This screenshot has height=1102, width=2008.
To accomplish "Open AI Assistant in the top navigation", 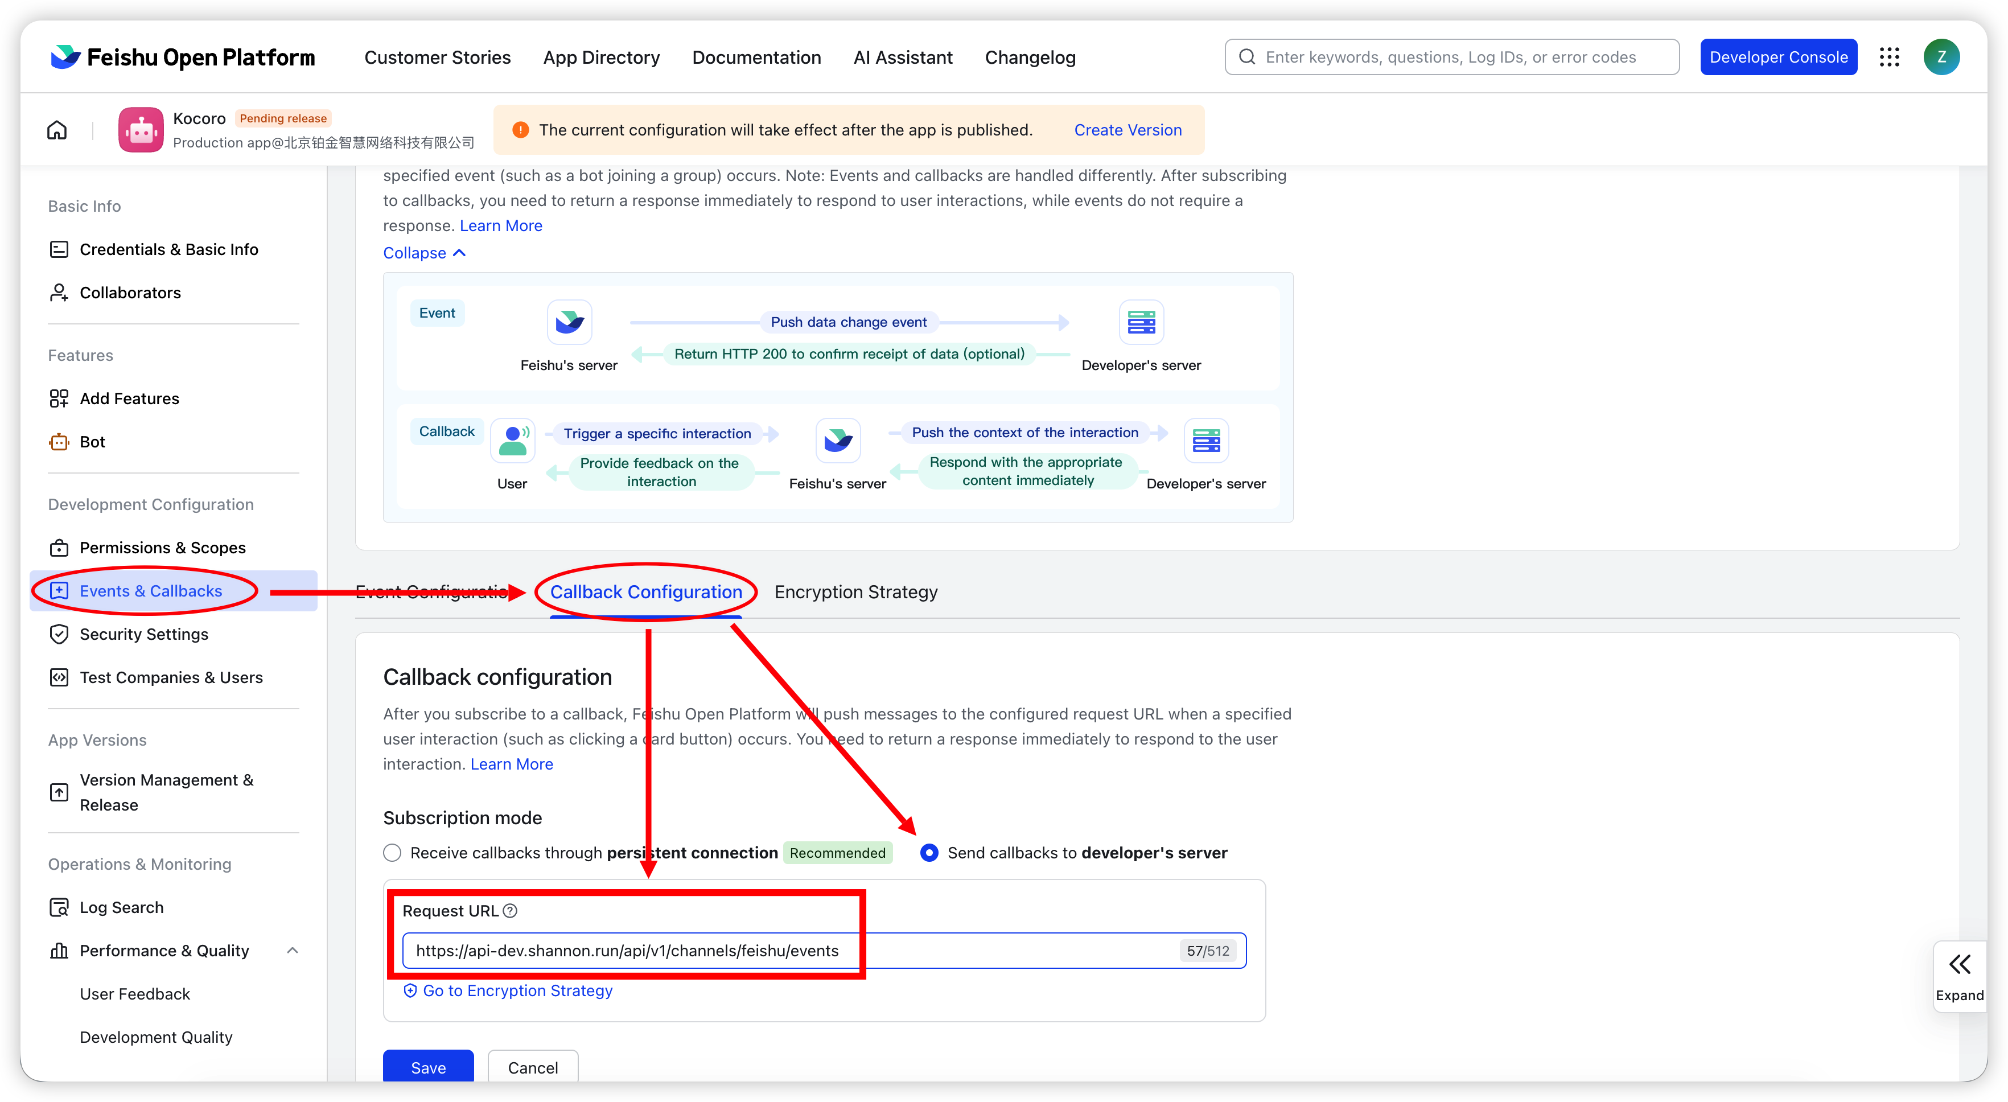I will [x=903, y=57].
